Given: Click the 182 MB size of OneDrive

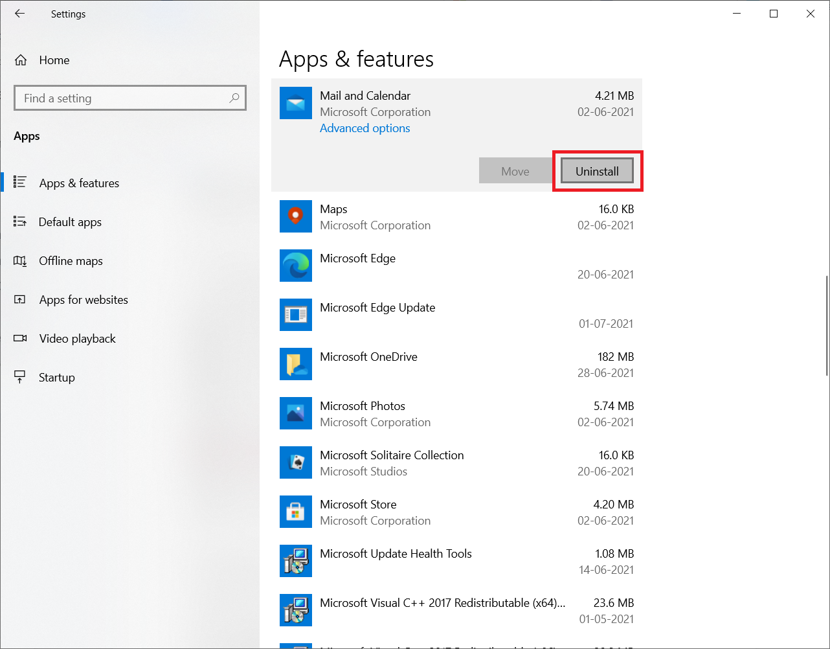Looking at the screenshot, I should click(x=616, y=357).
